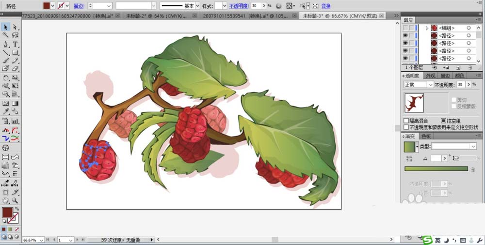Click the large fill color swatch in toolbox
The image size is (485, 245).
pos(7,213)
